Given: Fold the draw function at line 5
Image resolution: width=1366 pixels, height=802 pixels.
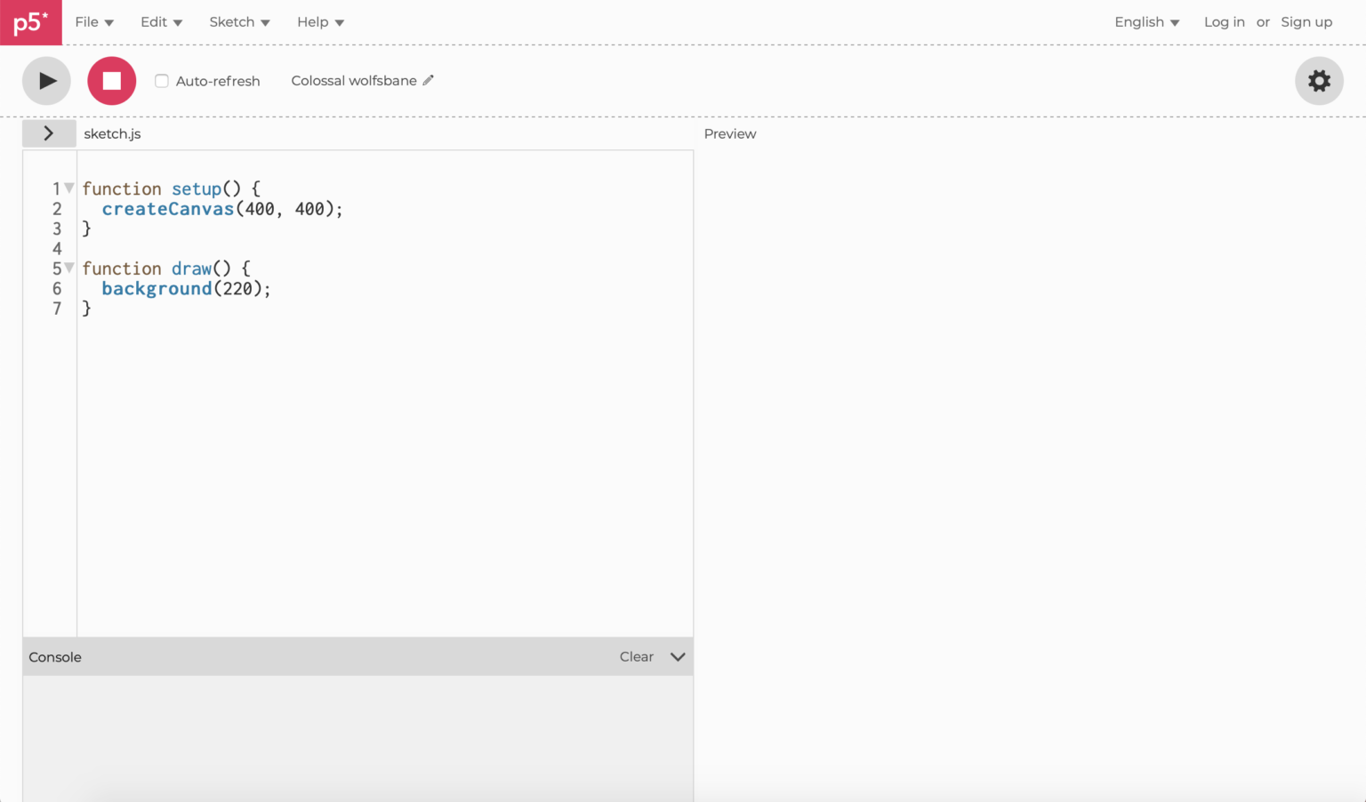Looking at the screenshot, I should [x=69, y=268].
